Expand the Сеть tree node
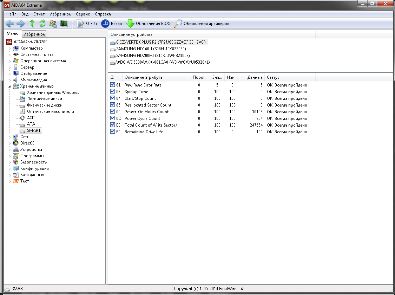The image size is (395, 295). 9,137
